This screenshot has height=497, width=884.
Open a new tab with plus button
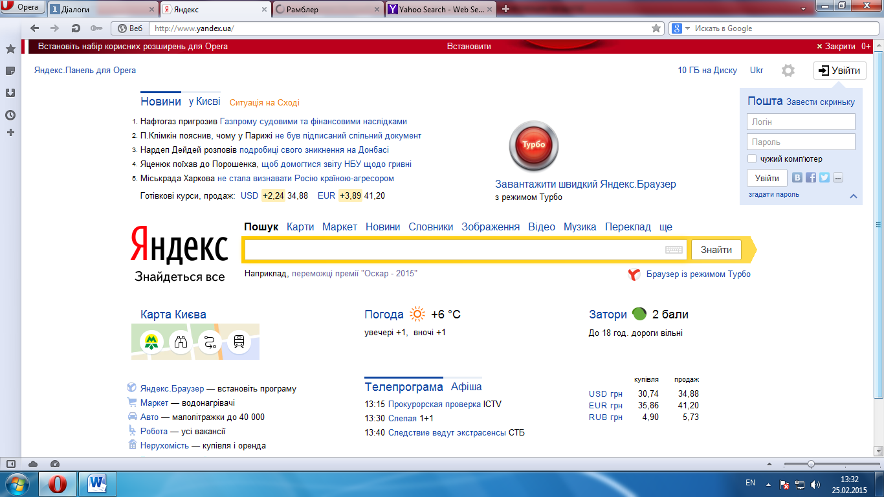tap(506, 9)
